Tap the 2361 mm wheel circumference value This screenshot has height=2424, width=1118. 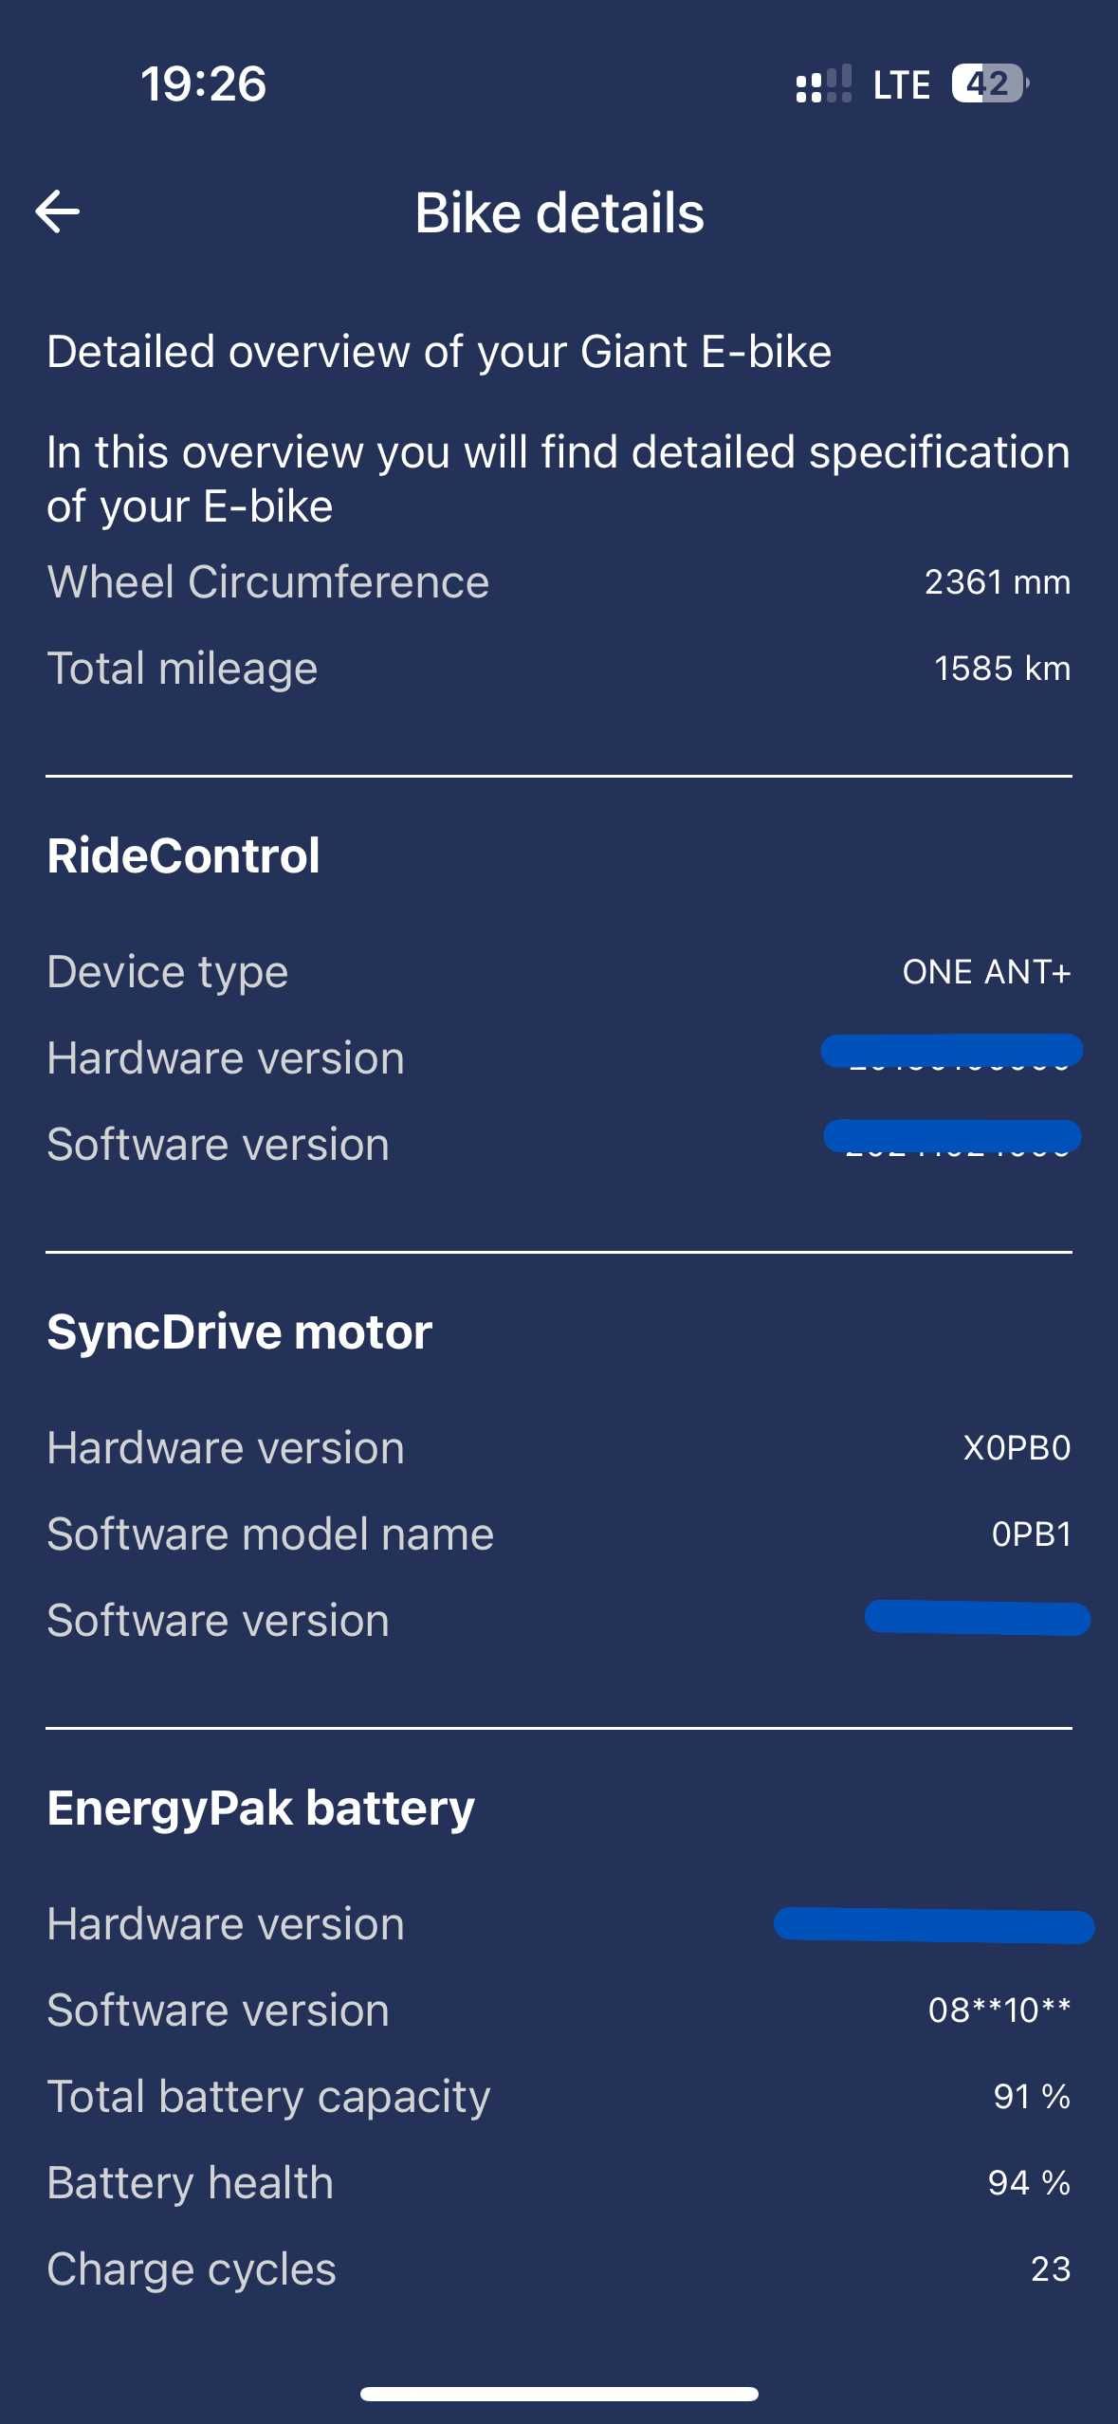point(998,582)
